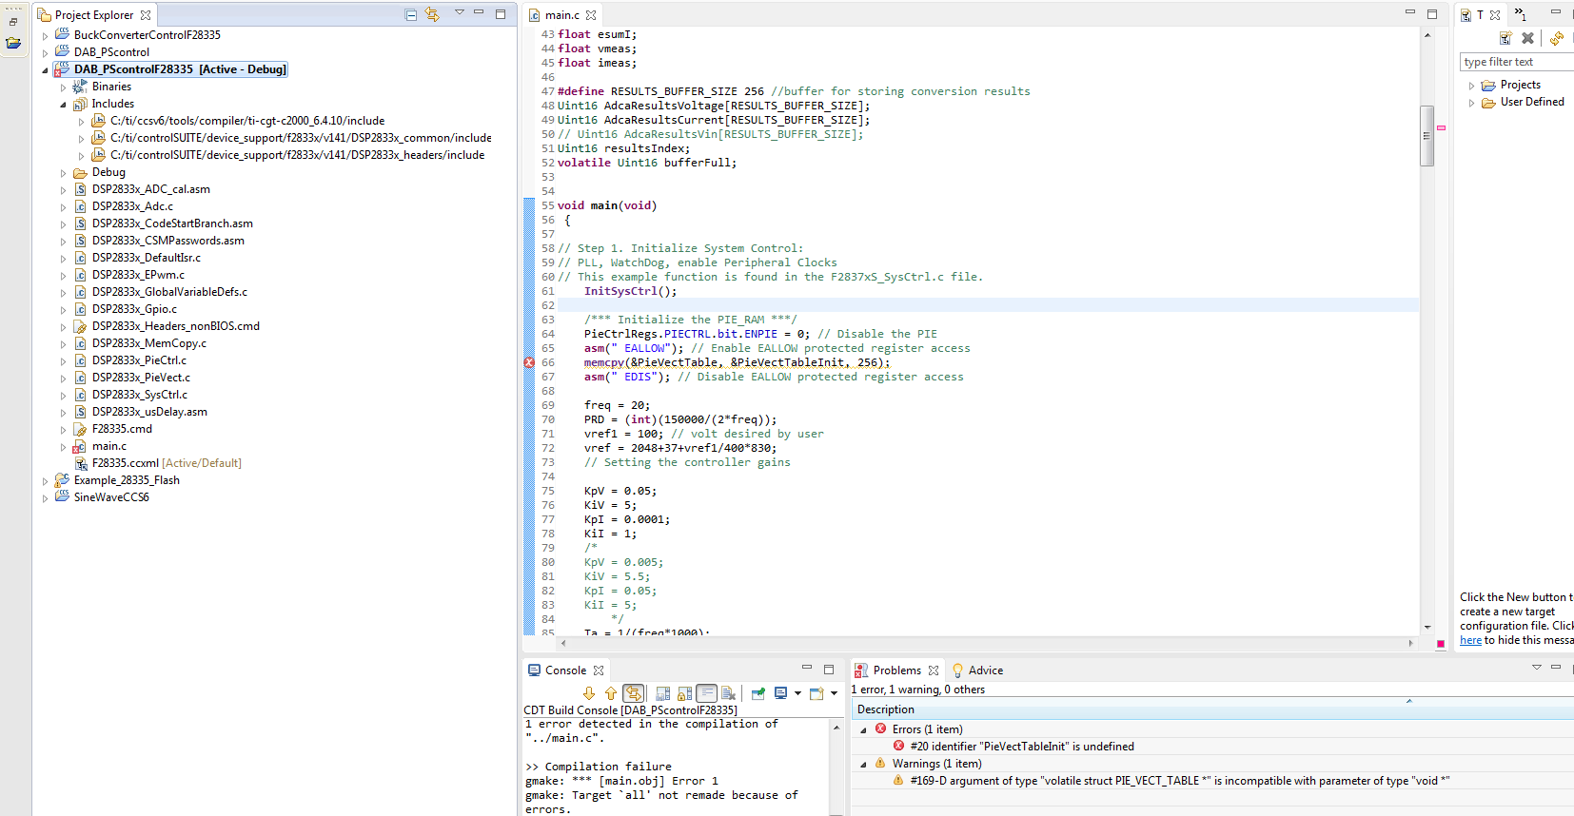Image resolution: width=1574 pixels, height=816 pixels.
Task: Jump to next error in Console
Action: 589,693
